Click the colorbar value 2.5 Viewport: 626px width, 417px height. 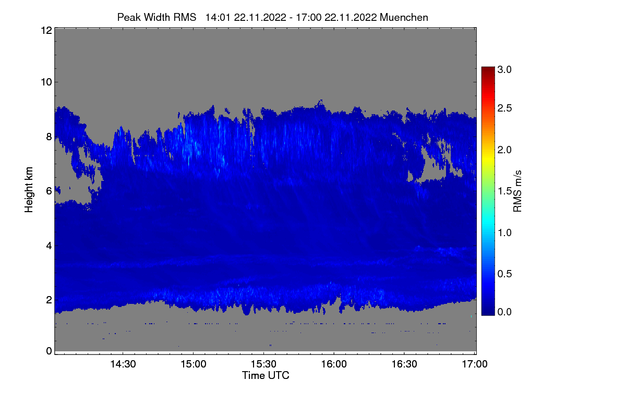(505, 108)
